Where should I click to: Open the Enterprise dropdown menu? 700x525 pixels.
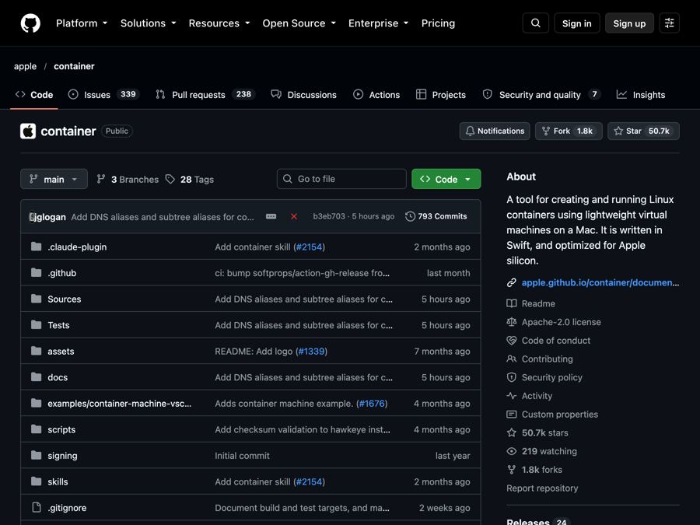[378, 23]
